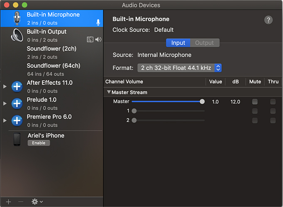
Task: Click the yellow minimize window button
Action: pyautogui.click(x=16, y=5)
